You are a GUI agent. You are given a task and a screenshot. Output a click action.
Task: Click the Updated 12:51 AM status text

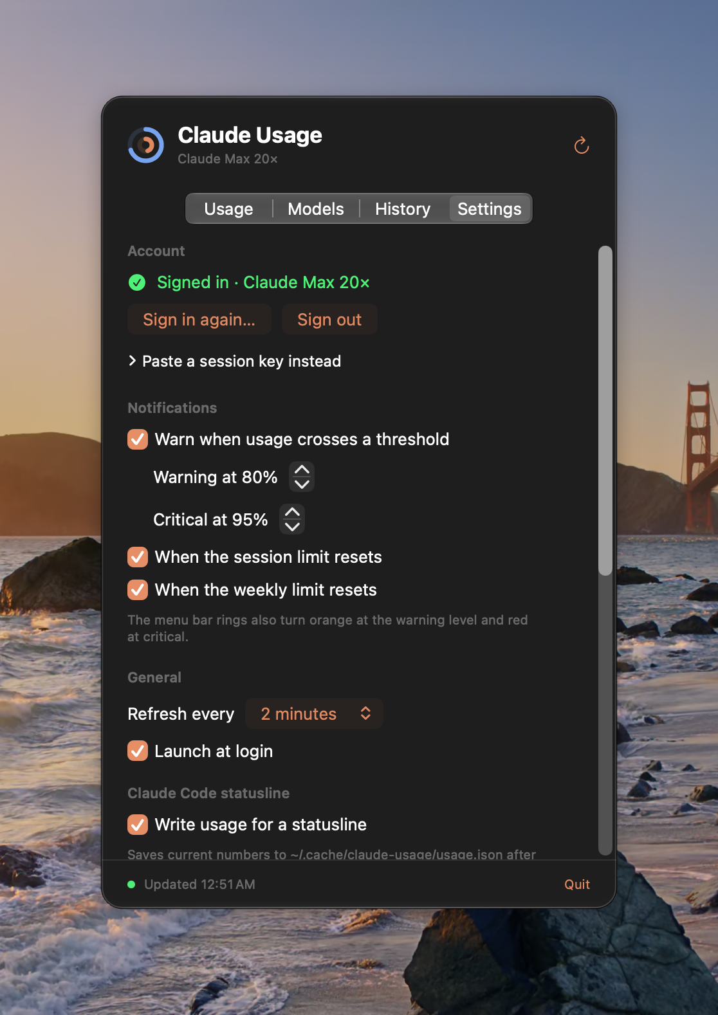(199, 884)
